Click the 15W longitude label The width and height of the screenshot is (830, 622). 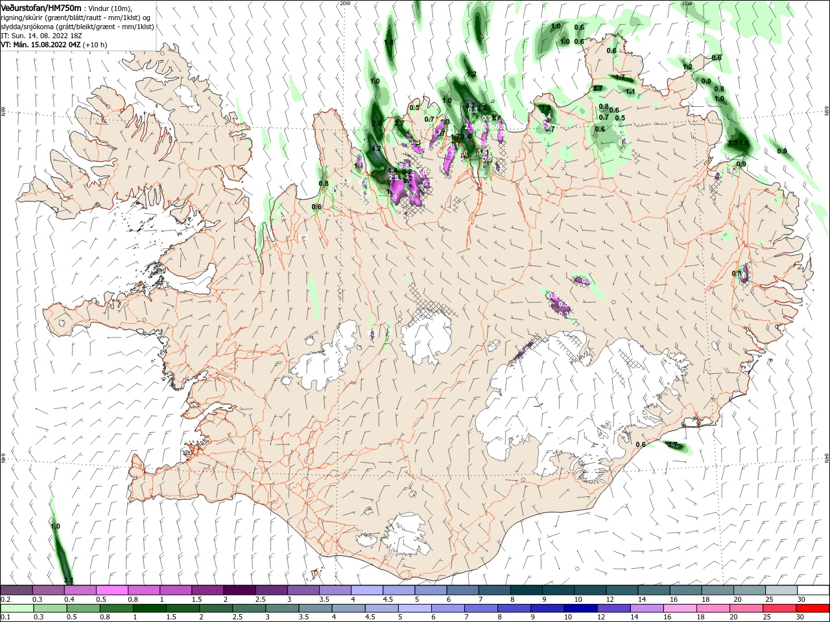click(x=687, y=3)
